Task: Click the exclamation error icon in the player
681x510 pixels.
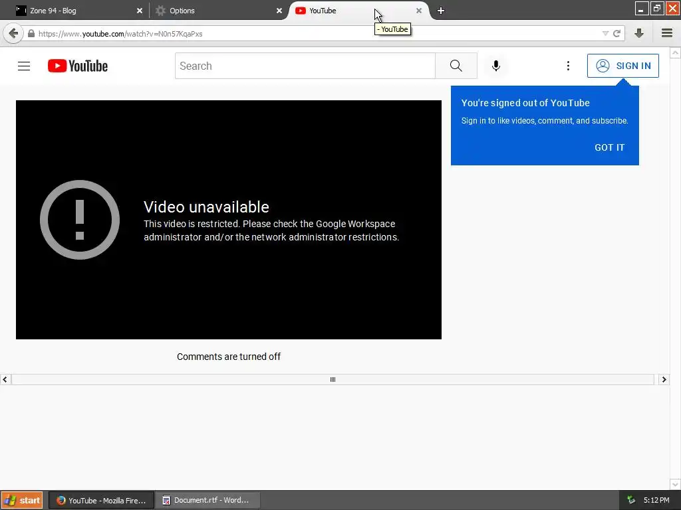Action: coord(80,220)
